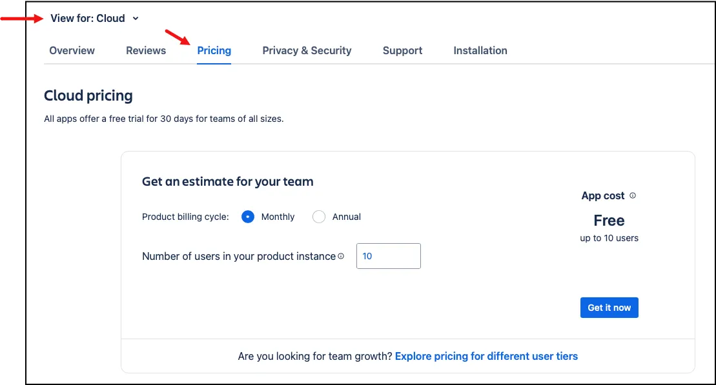Screen dimensions: 716x385
Task: Open Explore pricing for different user tiers link
Action: 486,356
